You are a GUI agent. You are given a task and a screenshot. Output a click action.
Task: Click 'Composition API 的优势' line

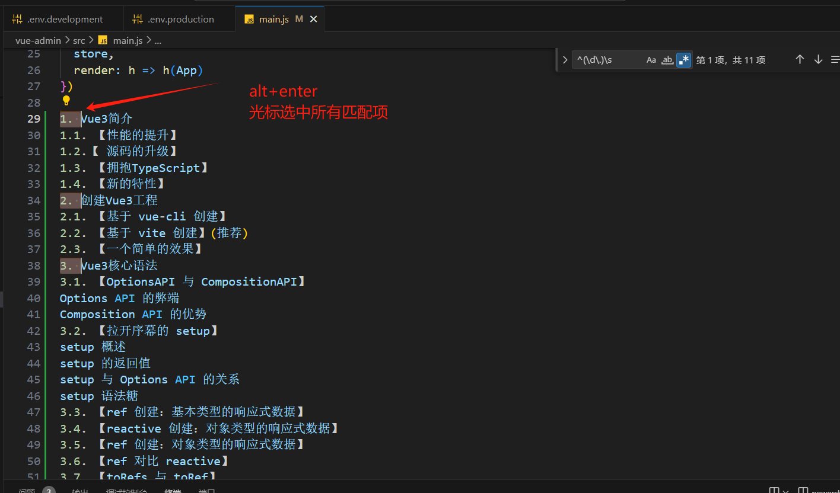tap(133, 314)
